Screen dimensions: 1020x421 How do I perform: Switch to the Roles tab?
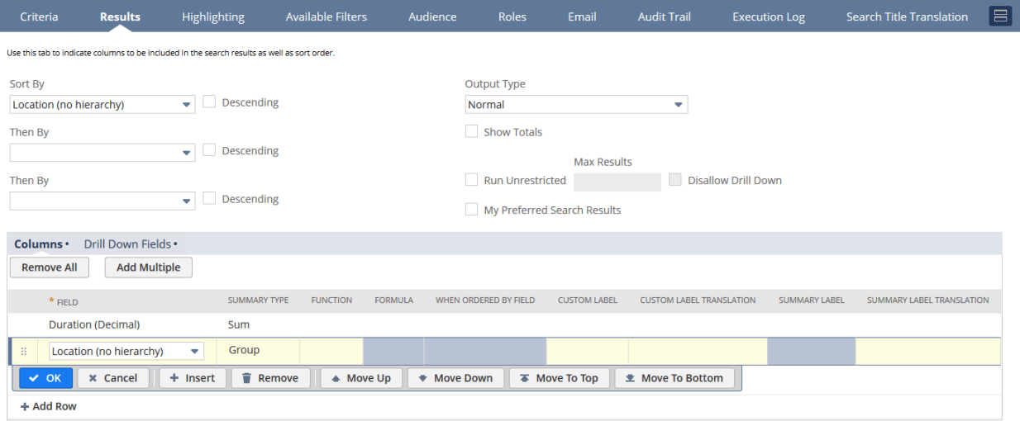512,17
